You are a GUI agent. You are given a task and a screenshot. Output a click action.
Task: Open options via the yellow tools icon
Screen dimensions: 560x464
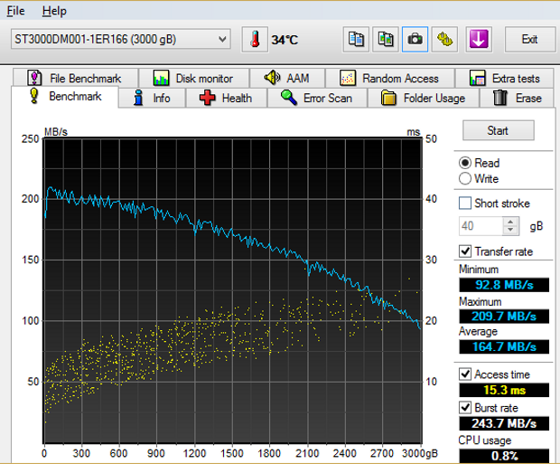pyautogui.click(x=443, y=39)
